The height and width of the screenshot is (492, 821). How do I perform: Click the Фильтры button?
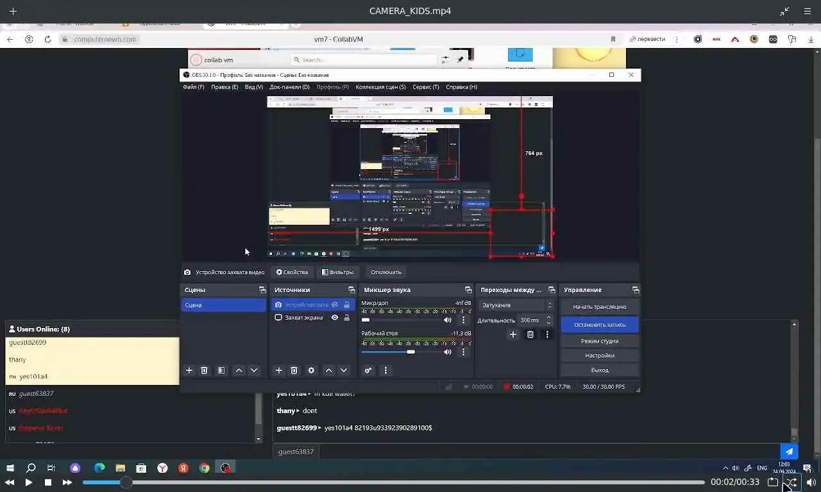[337, 272]
